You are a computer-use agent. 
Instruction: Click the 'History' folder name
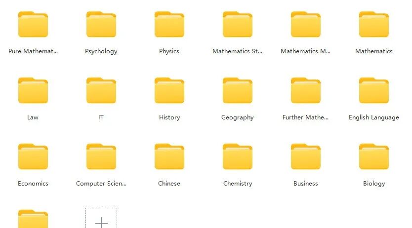click(169, 117)
